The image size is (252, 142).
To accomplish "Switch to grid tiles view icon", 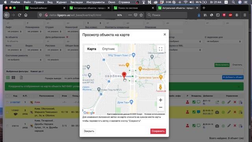I will pos(13,78).
